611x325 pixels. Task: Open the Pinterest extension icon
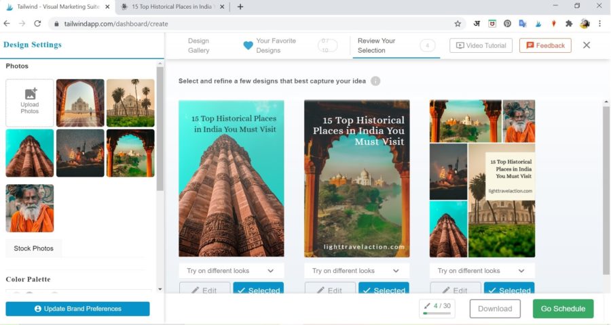[507, 24]
